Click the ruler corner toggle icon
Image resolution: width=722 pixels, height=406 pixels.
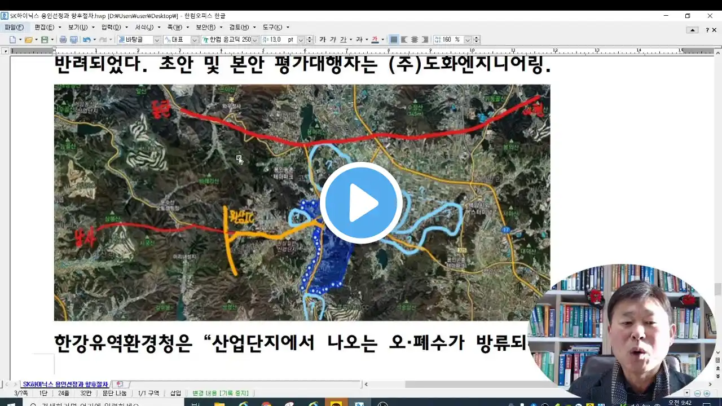pos(5,51)
